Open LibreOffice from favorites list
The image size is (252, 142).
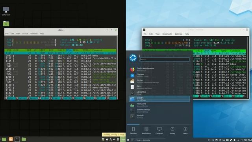[x=159, y=93]
